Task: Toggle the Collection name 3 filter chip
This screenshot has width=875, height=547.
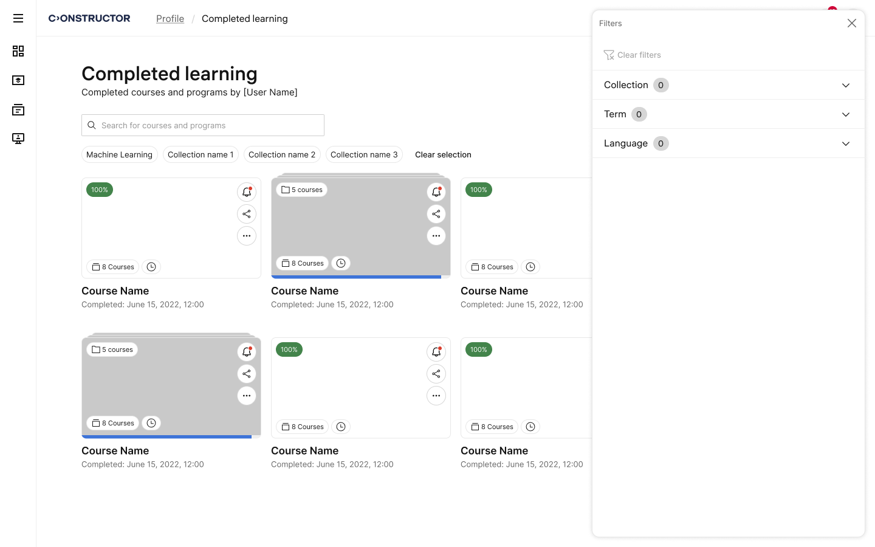Action: (364, 154)
